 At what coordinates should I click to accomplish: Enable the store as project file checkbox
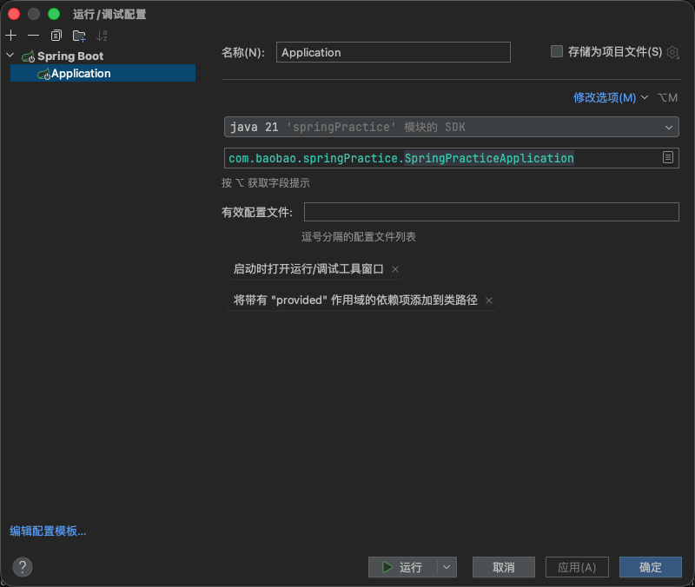click(557, 51)
